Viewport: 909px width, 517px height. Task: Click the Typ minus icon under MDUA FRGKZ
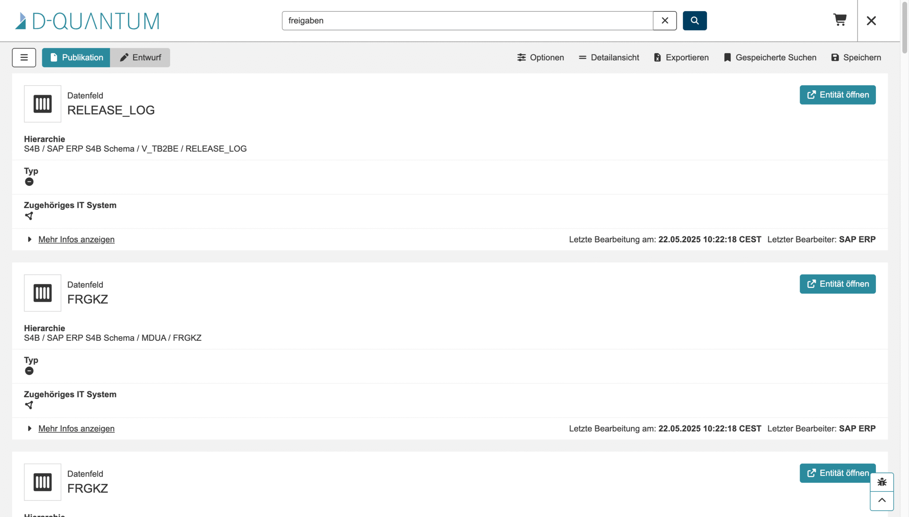pyautogui.click(x=29, y=371)
